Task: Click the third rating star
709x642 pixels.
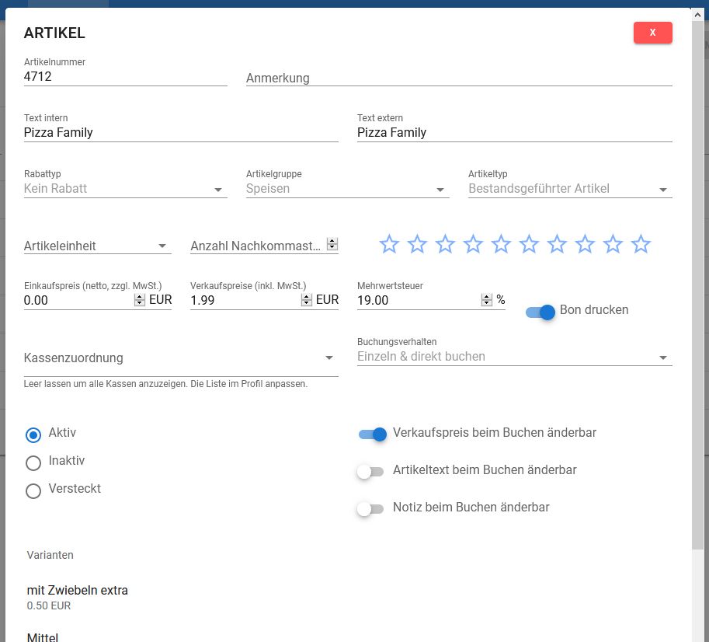Action: pos(445,245)
